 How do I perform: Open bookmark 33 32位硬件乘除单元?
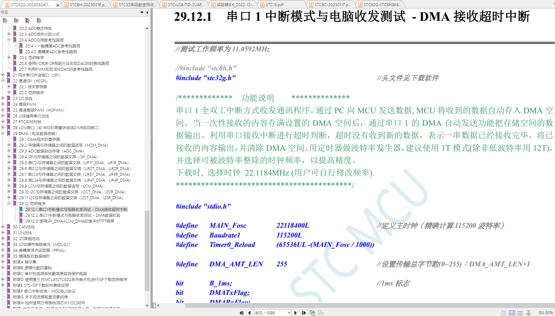[42, 245]
